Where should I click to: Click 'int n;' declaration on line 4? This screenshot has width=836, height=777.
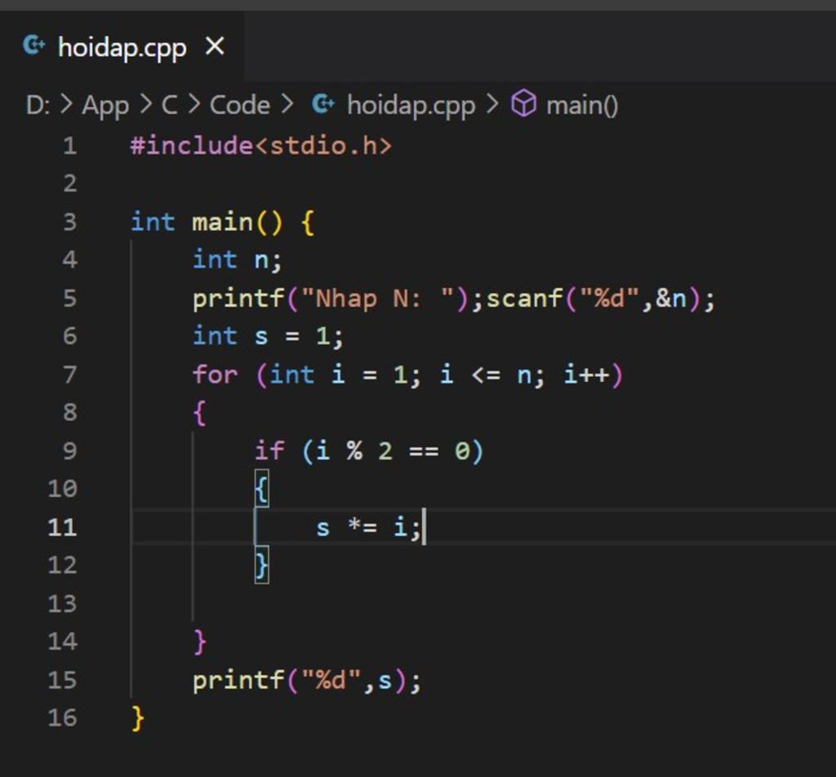click(x=237, y=260)
